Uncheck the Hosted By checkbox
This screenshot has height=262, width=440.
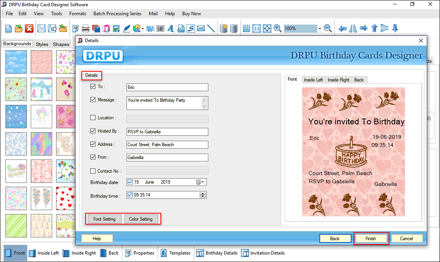coord(93,131)
